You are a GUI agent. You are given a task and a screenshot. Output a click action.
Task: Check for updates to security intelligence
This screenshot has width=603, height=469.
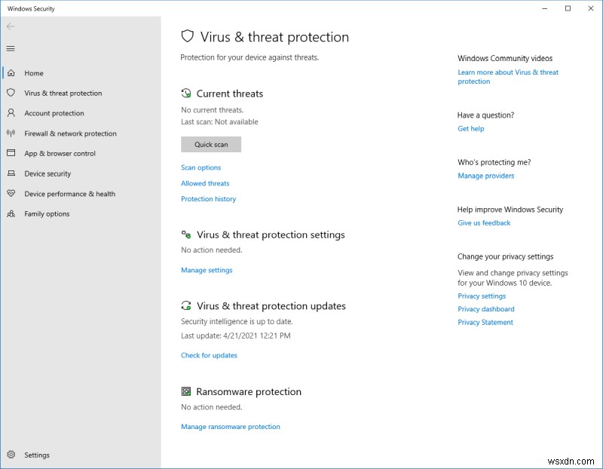[209, 355]
